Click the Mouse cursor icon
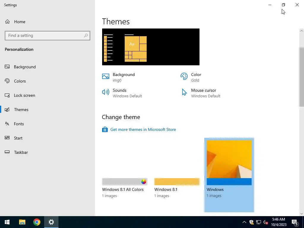 [184, 92]
